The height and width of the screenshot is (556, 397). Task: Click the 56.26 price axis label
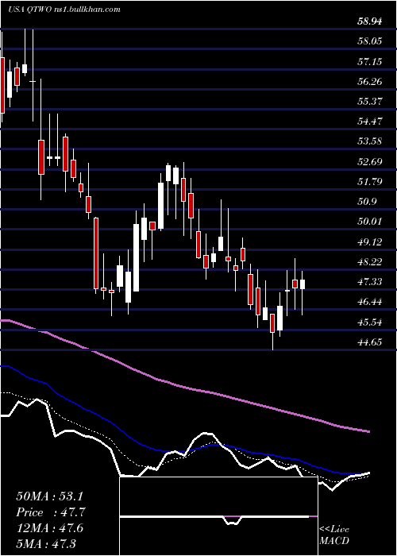[x=370, y=82]
